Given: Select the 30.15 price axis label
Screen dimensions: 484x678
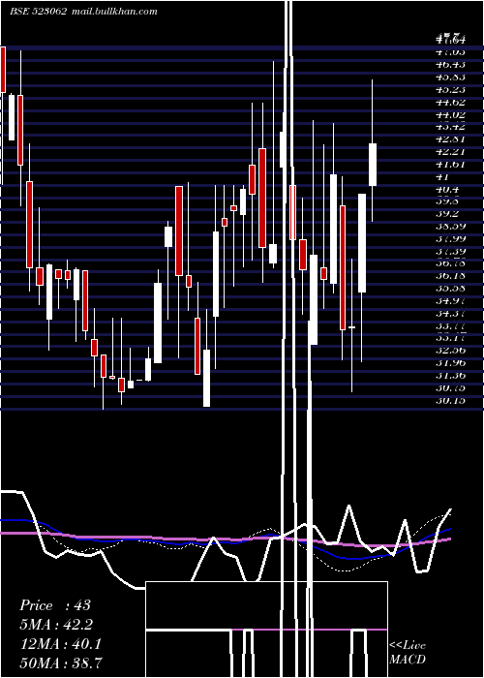Looking at the screenshot, I should [450, 401].
